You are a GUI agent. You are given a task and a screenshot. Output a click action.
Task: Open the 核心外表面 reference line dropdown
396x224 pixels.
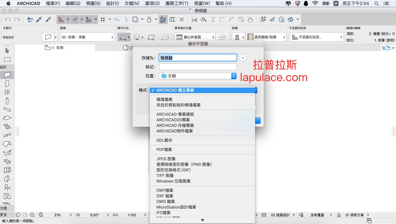point(195,37)
